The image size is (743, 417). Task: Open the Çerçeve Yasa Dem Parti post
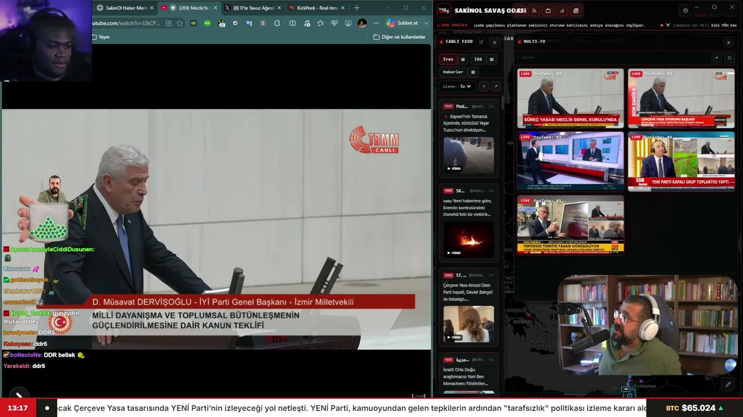click(468, 308)
